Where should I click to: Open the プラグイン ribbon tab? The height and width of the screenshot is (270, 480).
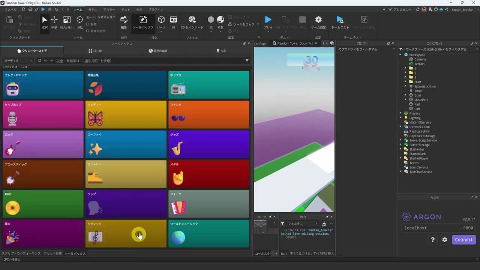point(156,9)
